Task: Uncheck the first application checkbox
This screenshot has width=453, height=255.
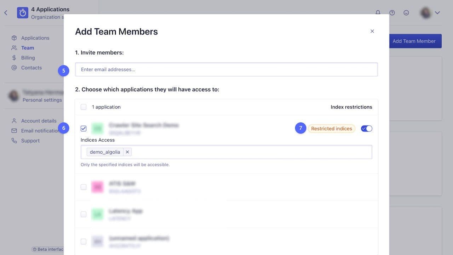Action: pos(84,129)
